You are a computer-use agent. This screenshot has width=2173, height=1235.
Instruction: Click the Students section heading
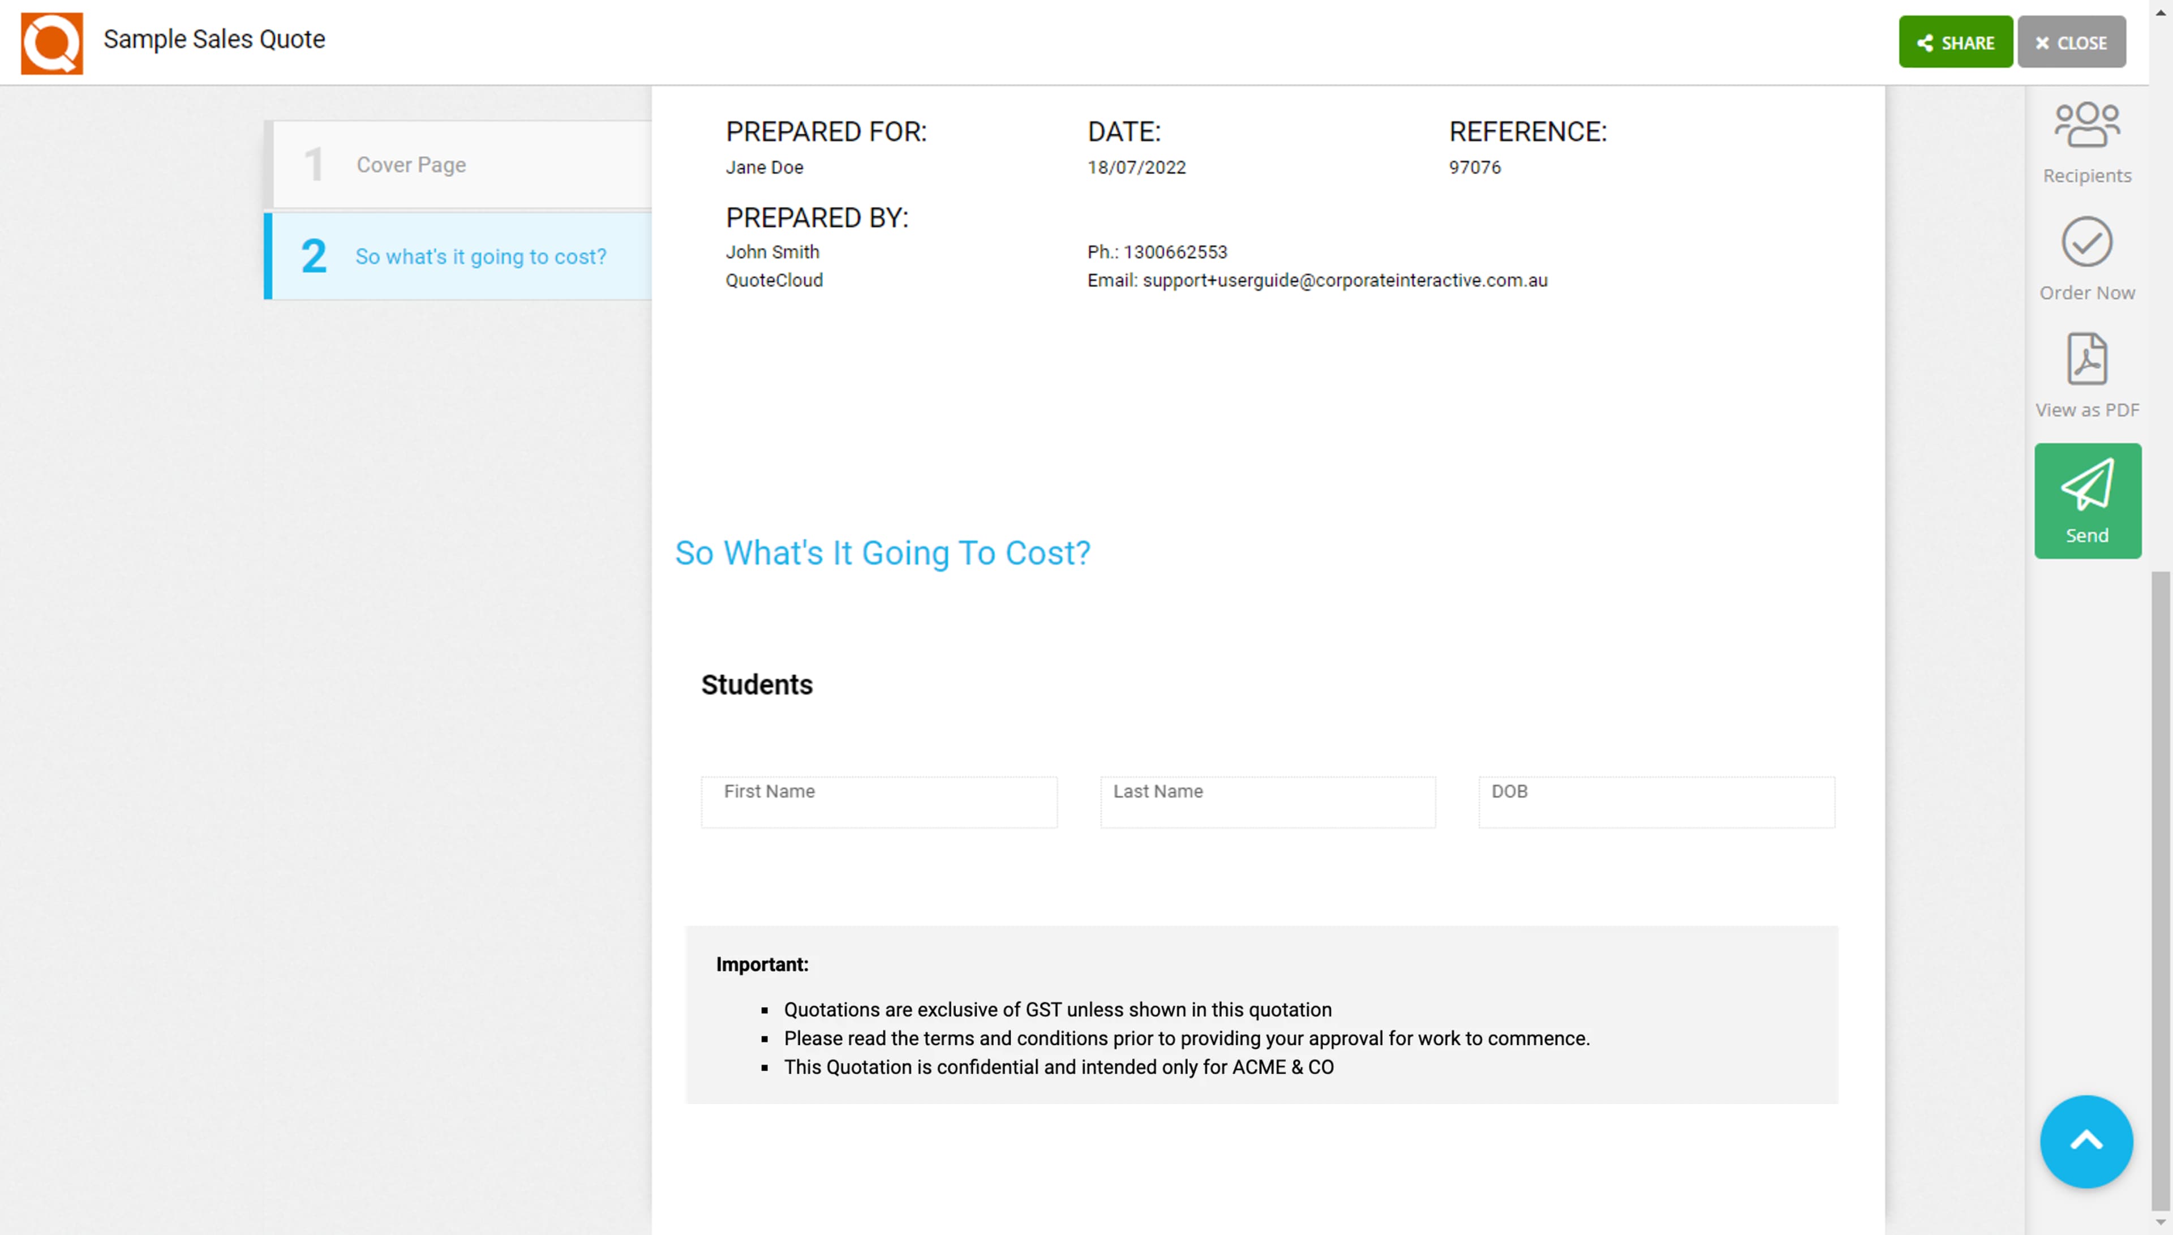[x=756, y=684]
